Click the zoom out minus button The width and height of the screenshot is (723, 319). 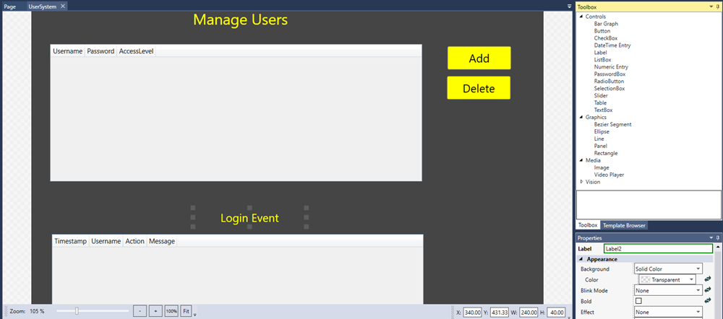pos(140,311)
